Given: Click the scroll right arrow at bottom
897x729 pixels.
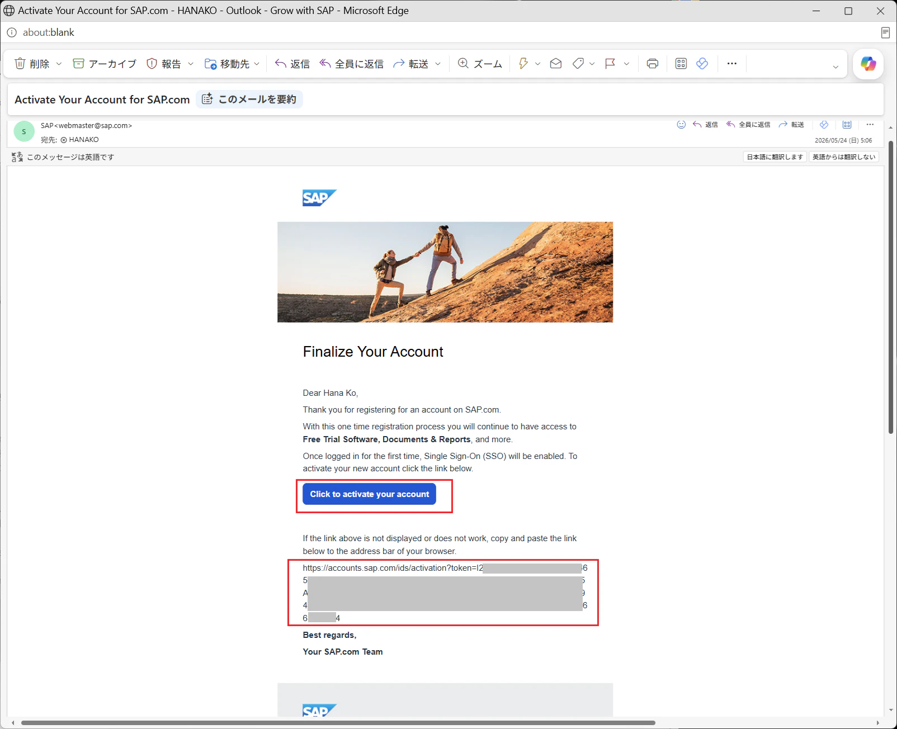Looking at the screenshot, I should [879, 723].
